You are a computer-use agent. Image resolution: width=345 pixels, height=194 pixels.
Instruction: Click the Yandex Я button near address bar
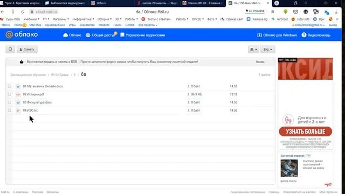[x=13, y=12]
